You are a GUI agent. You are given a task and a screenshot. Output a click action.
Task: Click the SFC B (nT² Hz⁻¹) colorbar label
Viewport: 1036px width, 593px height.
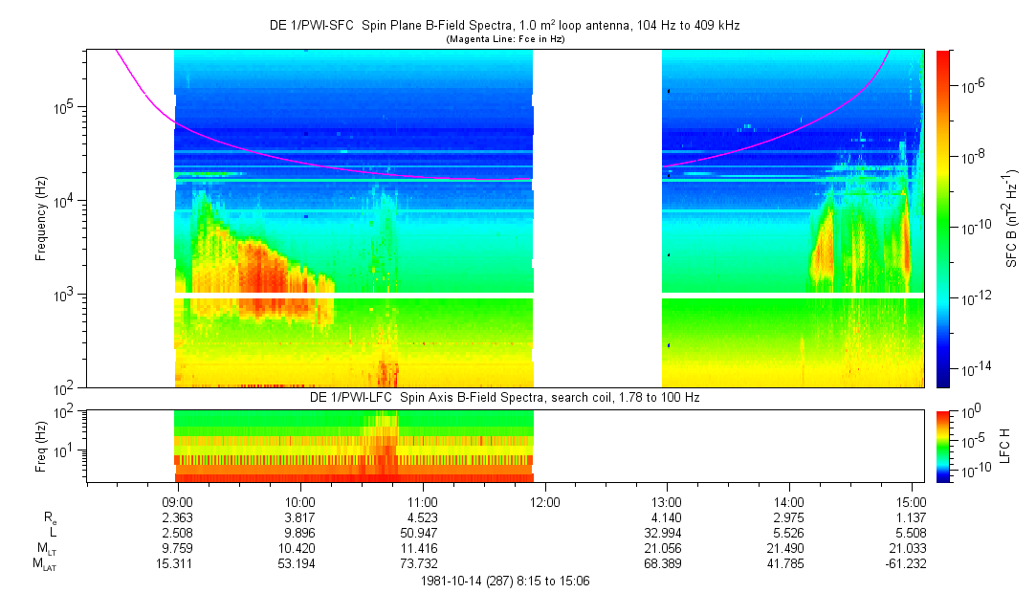pyautogui.click(x=1012, y=218)
